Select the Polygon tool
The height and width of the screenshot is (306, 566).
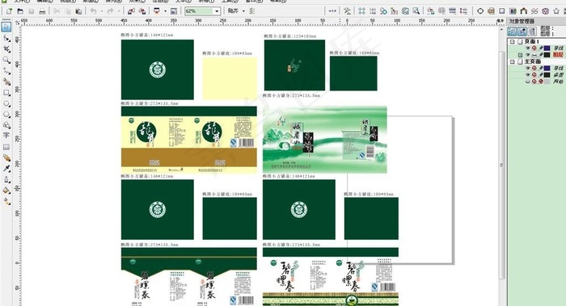point(6,115)
